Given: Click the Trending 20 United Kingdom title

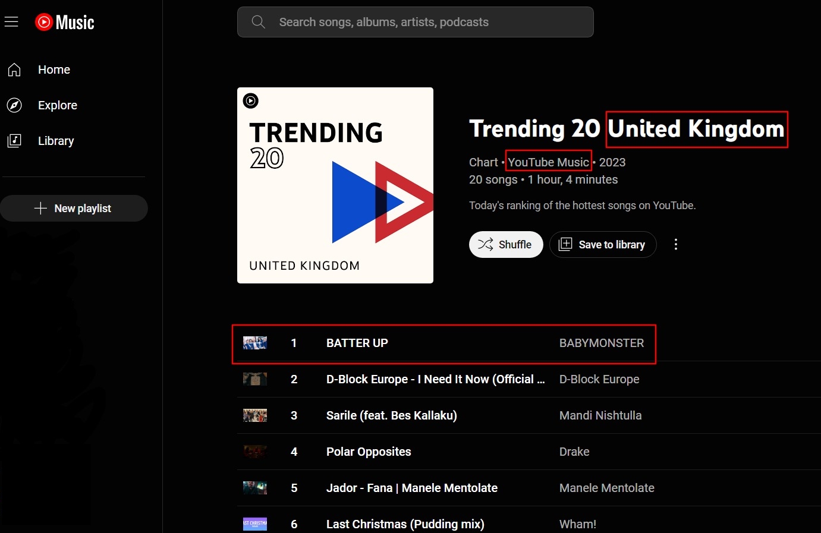Looking at the screenshot, I should [x=627, y=129].
